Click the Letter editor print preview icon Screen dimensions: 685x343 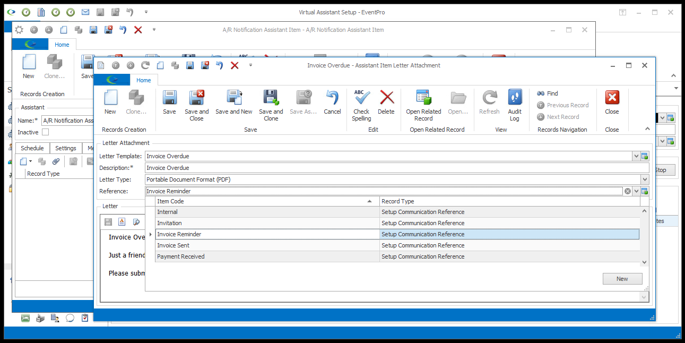pyautogui.click(x=136, y=222)
